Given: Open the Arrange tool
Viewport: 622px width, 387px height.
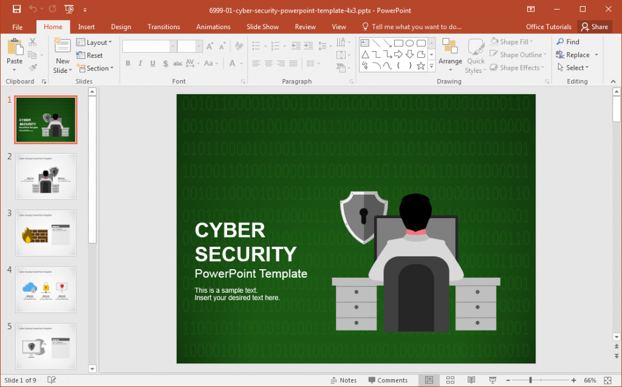Looking at the screenshot, I should [x=450, y=55].
